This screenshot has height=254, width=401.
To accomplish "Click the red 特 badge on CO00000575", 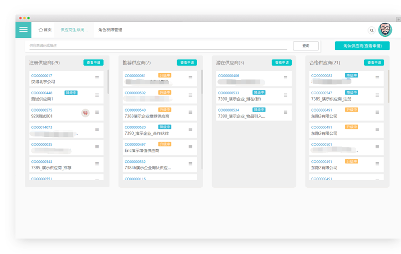I will (85, 113).
